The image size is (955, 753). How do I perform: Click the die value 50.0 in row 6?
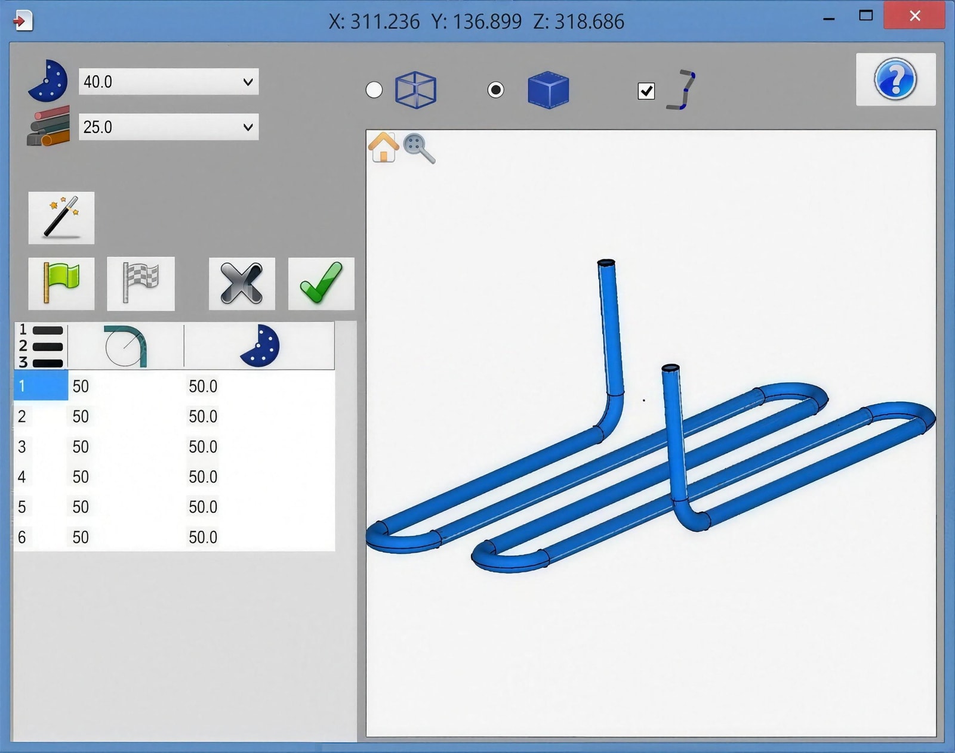pyautogui.click(x=203, y=537)
